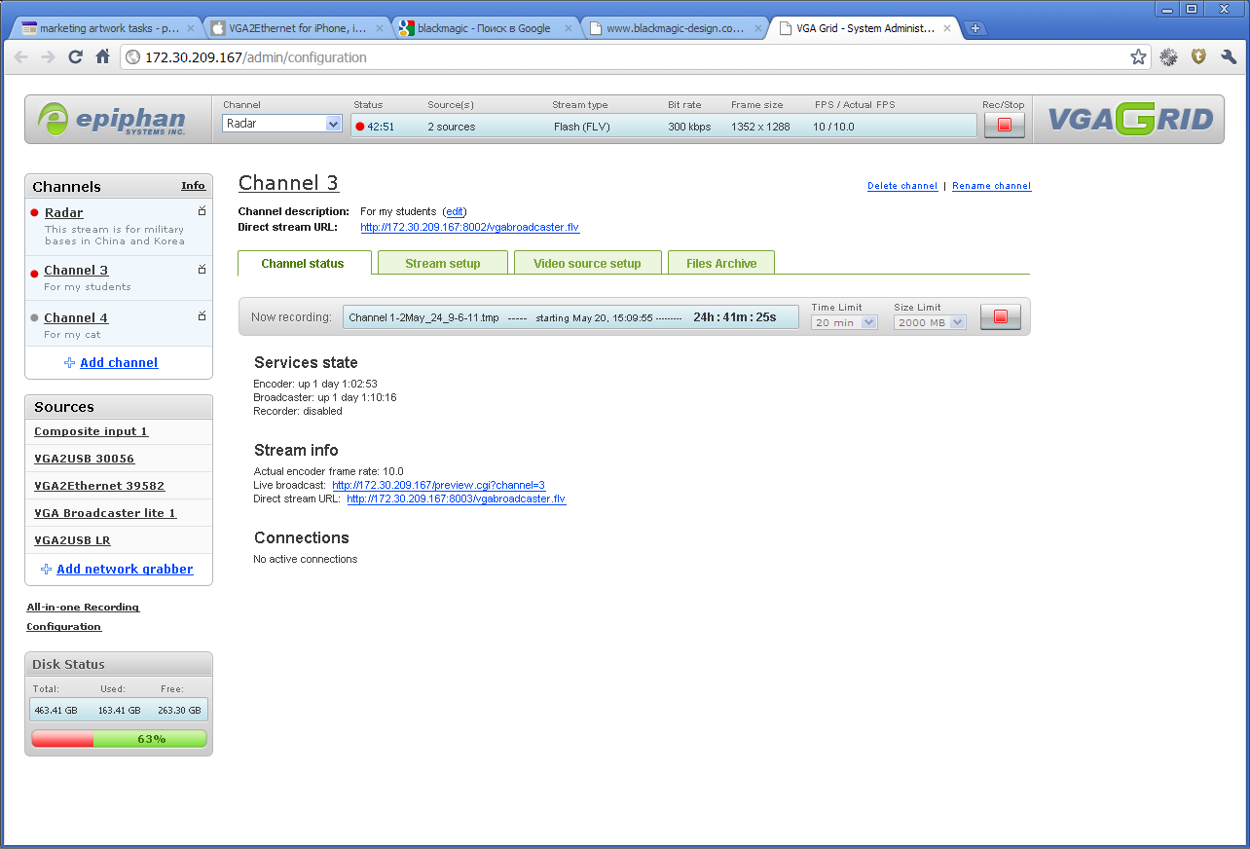Image resolution: width=1250 pixels, height=849 pixels.
Task: Click the info icon beside Radar channel
Action: (202, 211)
